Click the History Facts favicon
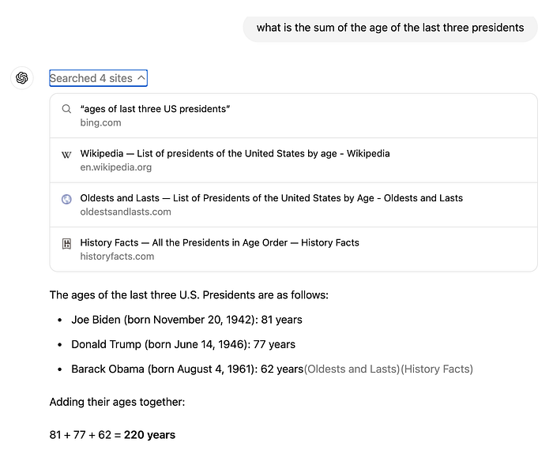 coord(66,243)
